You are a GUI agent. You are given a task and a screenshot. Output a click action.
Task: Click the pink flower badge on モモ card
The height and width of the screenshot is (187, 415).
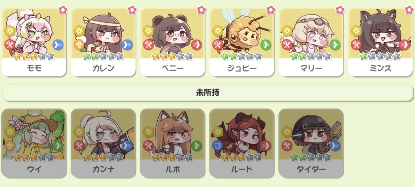click(x=63, y=10)
